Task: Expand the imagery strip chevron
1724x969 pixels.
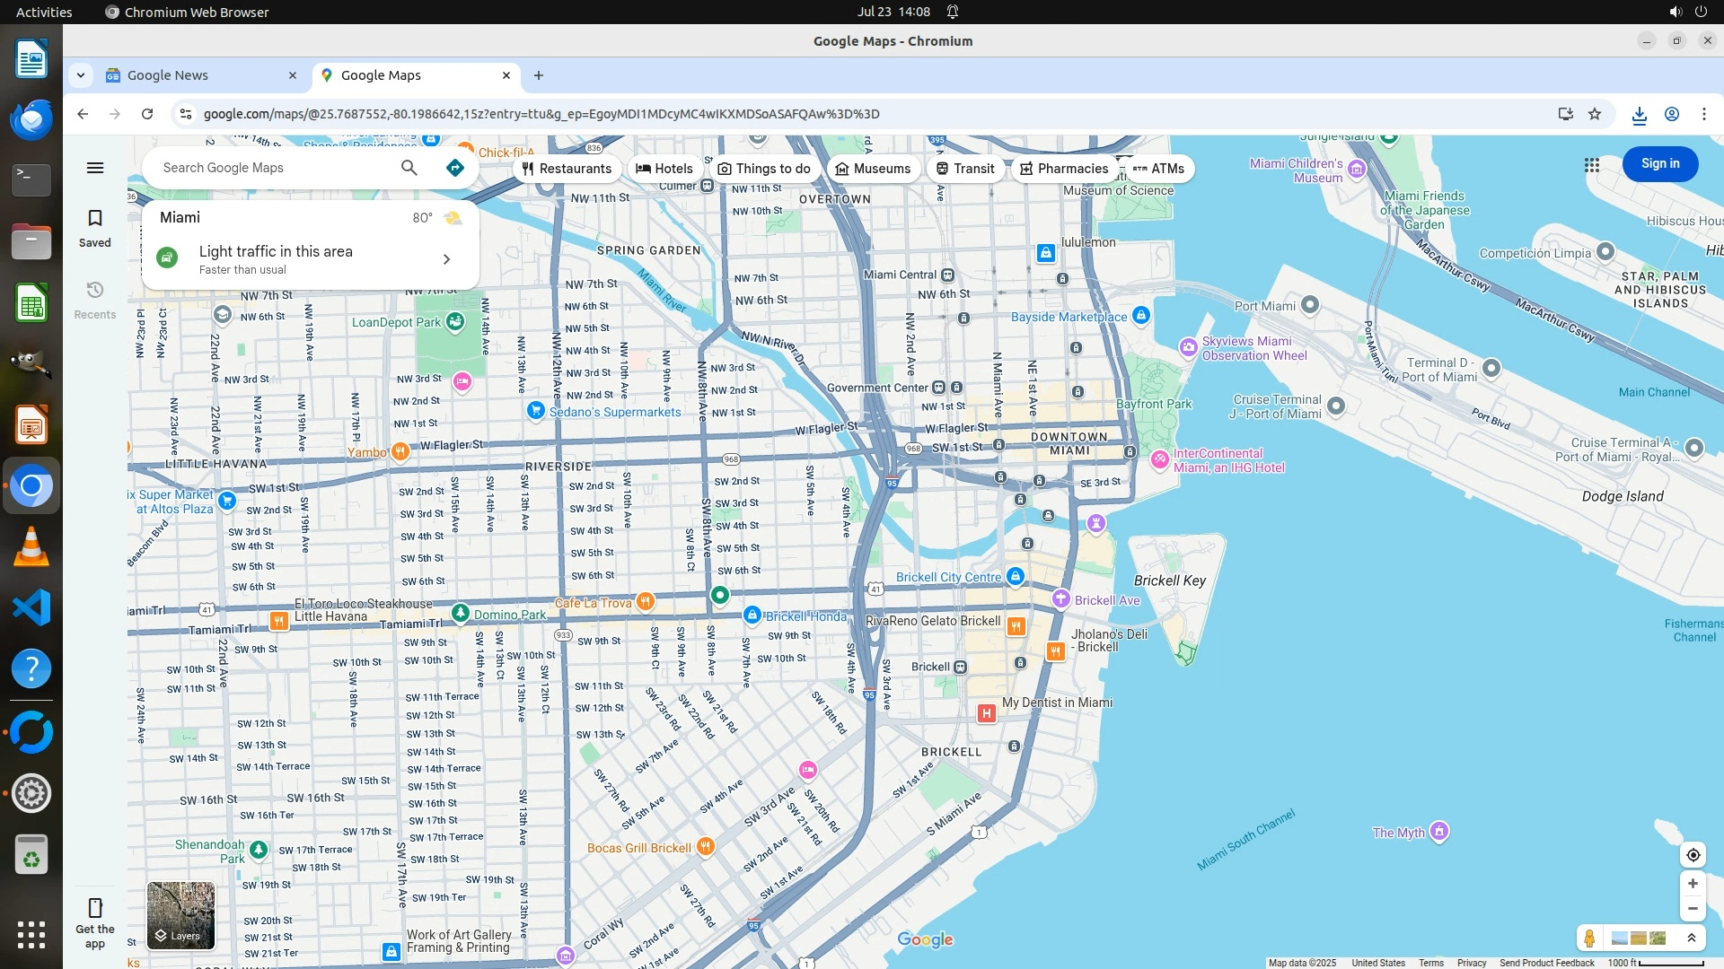Action: [x=1692, y=938]
